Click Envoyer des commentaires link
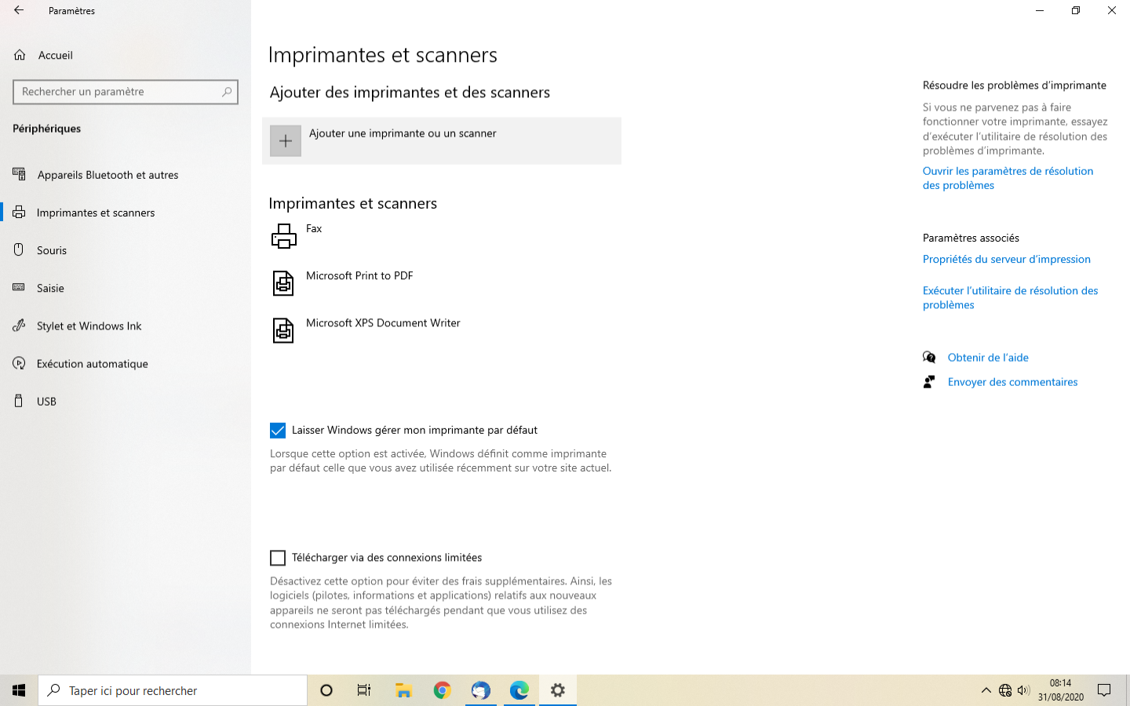The image size is (1130, 706). pyautogui.click(x=1012, y=382)
